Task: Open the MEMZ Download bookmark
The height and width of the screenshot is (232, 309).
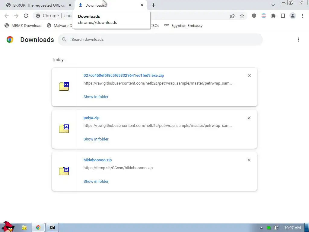Action: coord(23,25)
